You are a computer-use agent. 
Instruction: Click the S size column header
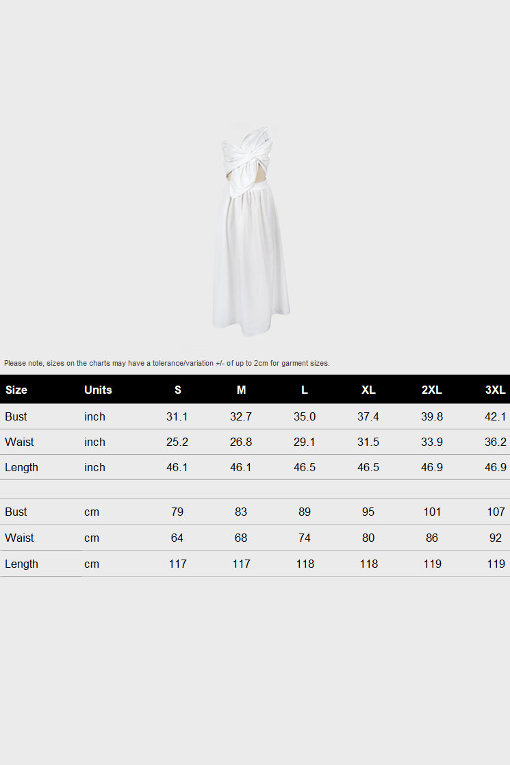coord(177,390)
